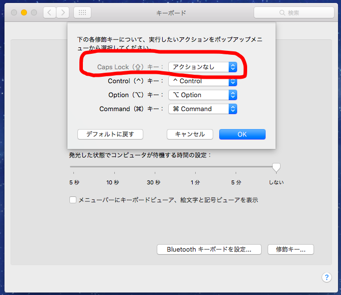Image resolution: width=341 pixels, height=295 pixels.
Task: Go forward with the right chevron
Action: click(x=63, y=12)
